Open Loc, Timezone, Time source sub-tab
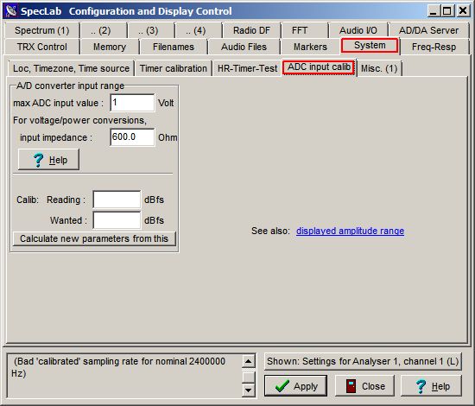The width and height of the screenshot is (475, 406). coord(71,68)
